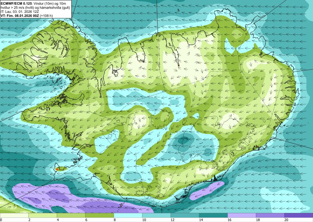This screenshot has height=222, width=313.
Task: Click the light purple 16–18 m/s legend swatch
Action: [x=242, y=215]
